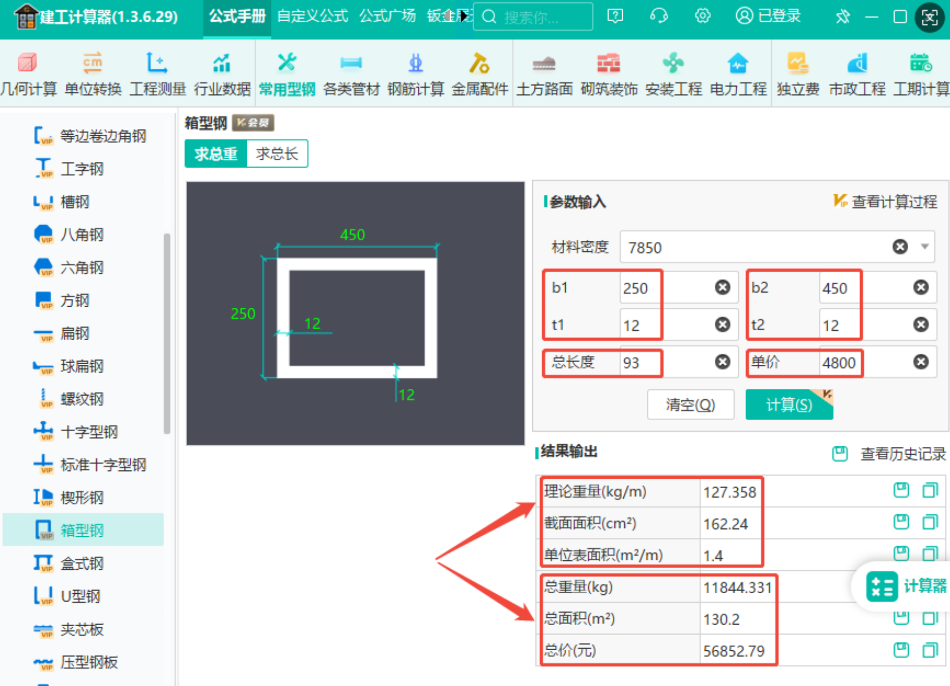The height and width of the screenshot is (686, 950).
Task: View 查看历史记录 link
Action: tap(903, 454)
